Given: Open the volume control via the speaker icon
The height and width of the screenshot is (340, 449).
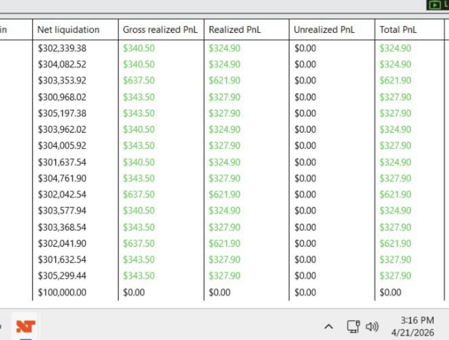Looking at the screenshot, I should click(x=372, y=326).
